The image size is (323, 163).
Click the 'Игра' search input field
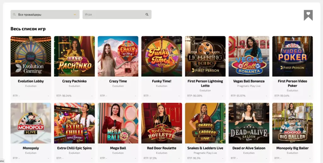(114, 14)
